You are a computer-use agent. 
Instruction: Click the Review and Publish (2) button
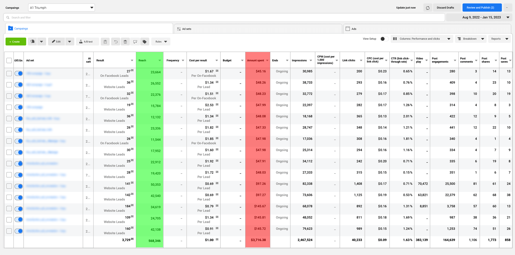pyautogui.click(x=482, y=8)
